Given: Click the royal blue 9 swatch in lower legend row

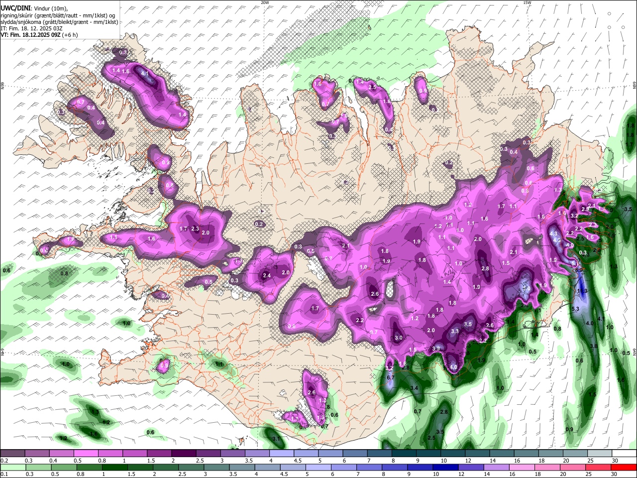Looking at the screenshot, I should pyautogui.click(x=421, y=467).
